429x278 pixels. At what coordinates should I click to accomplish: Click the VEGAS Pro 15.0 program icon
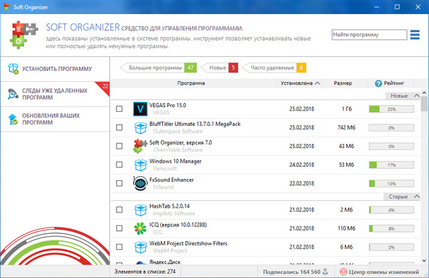[x=140, y=109]
